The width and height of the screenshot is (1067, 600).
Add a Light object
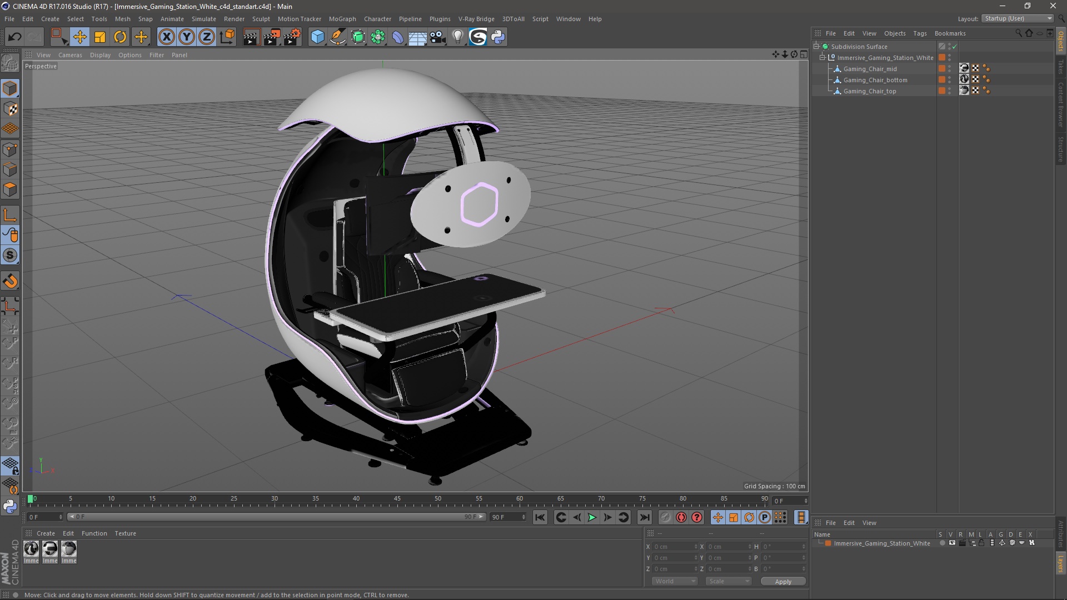(457, 37)
